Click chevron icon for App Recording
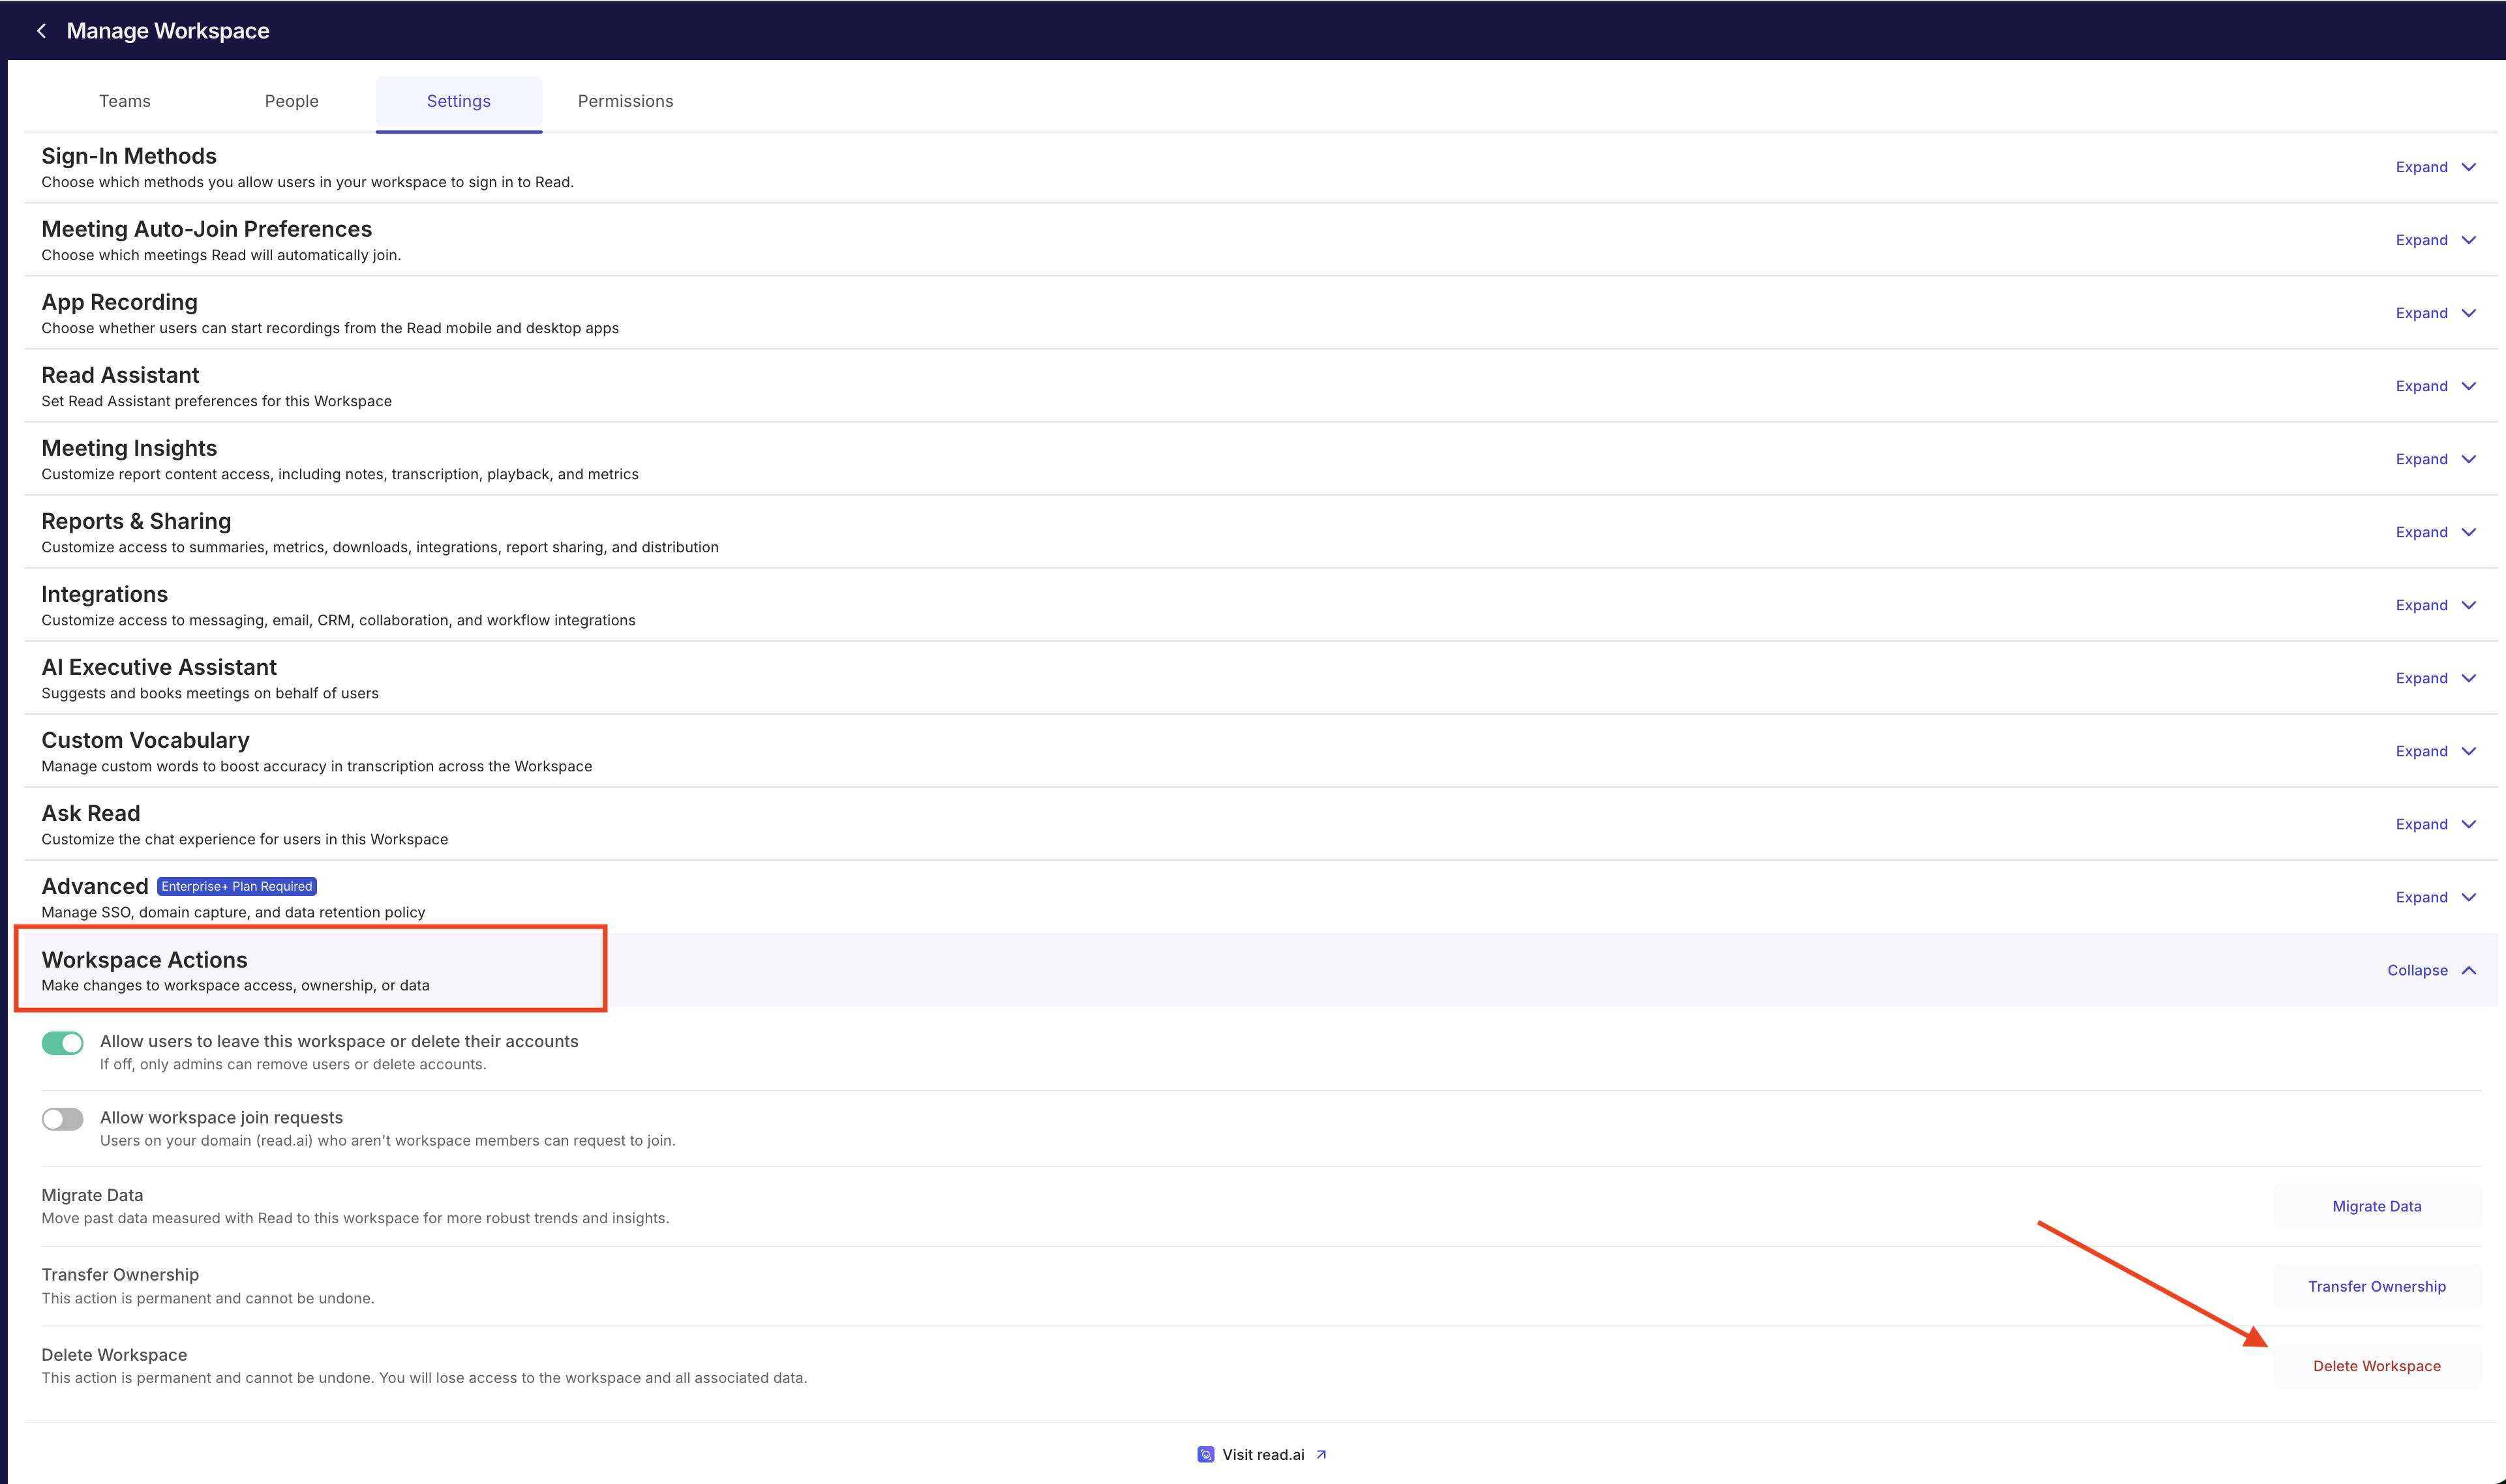The image size is (2506, 1484). click(x=2468, y=313)
